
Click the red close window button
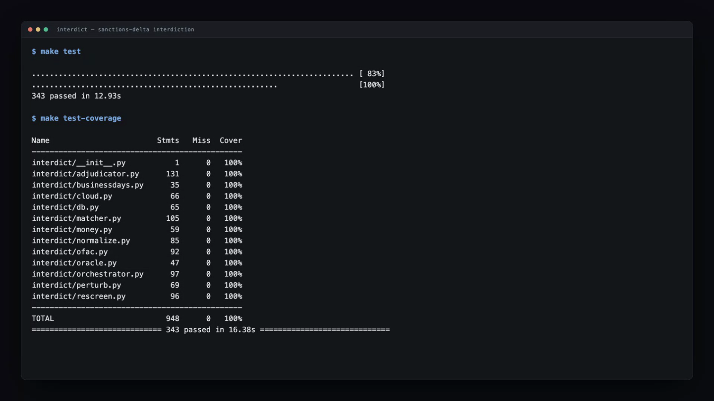click(x=30, y=30)
